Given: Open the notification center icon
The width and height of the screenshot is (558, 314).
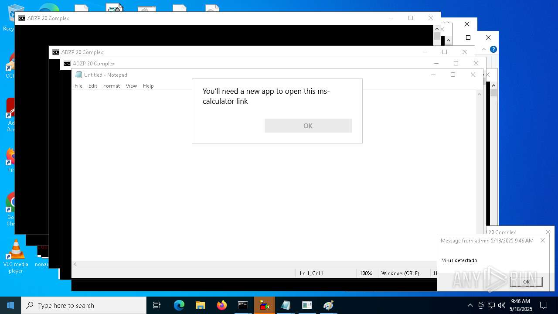Looking at the screenshot, I should (x=544, y=305).
